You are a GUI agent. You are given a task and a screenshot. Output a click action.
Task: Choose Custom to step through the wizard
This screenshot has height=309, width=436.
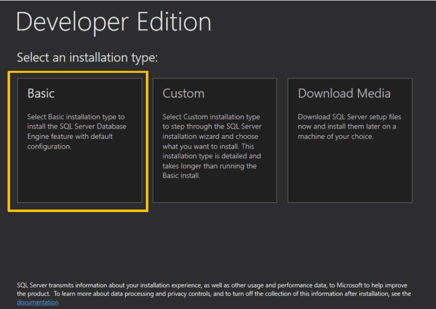pyautogui.click(x=215, y=141)
